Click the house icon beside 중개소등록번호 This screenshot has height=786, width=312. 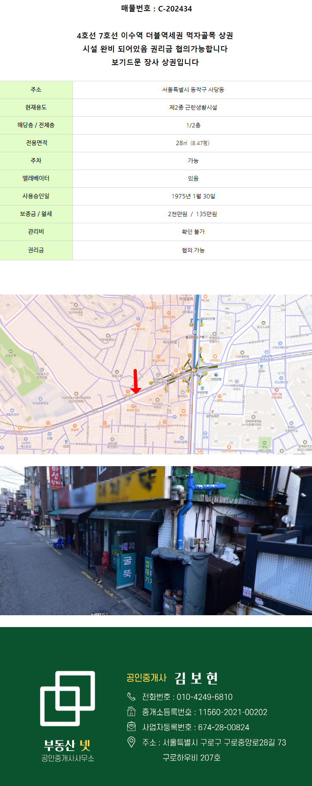tap(131, 711)
